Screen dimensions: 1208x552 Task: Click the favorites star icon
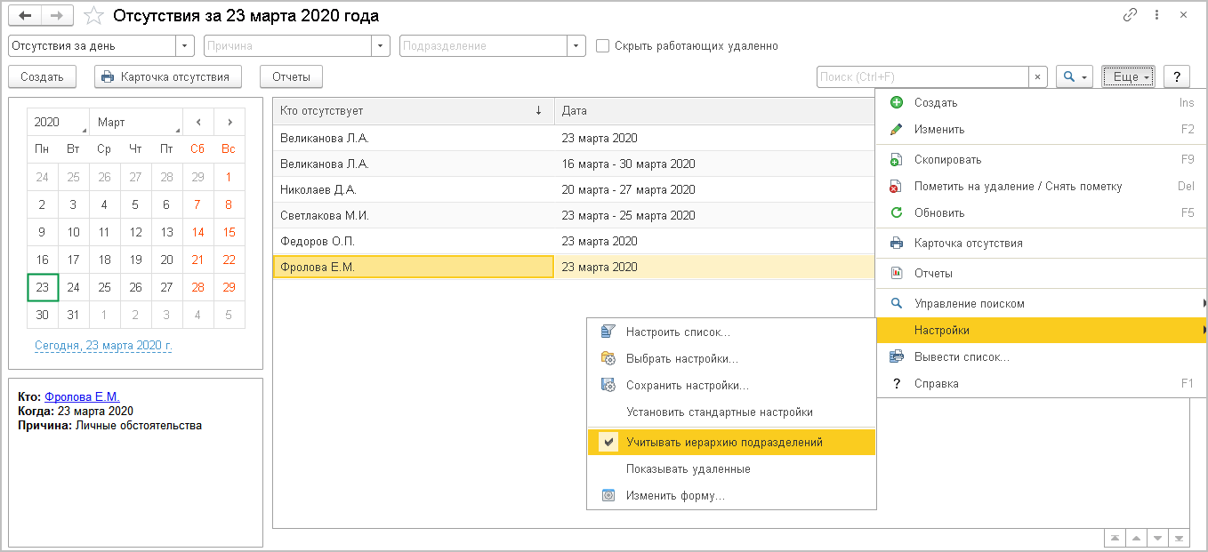pos(93,16)
